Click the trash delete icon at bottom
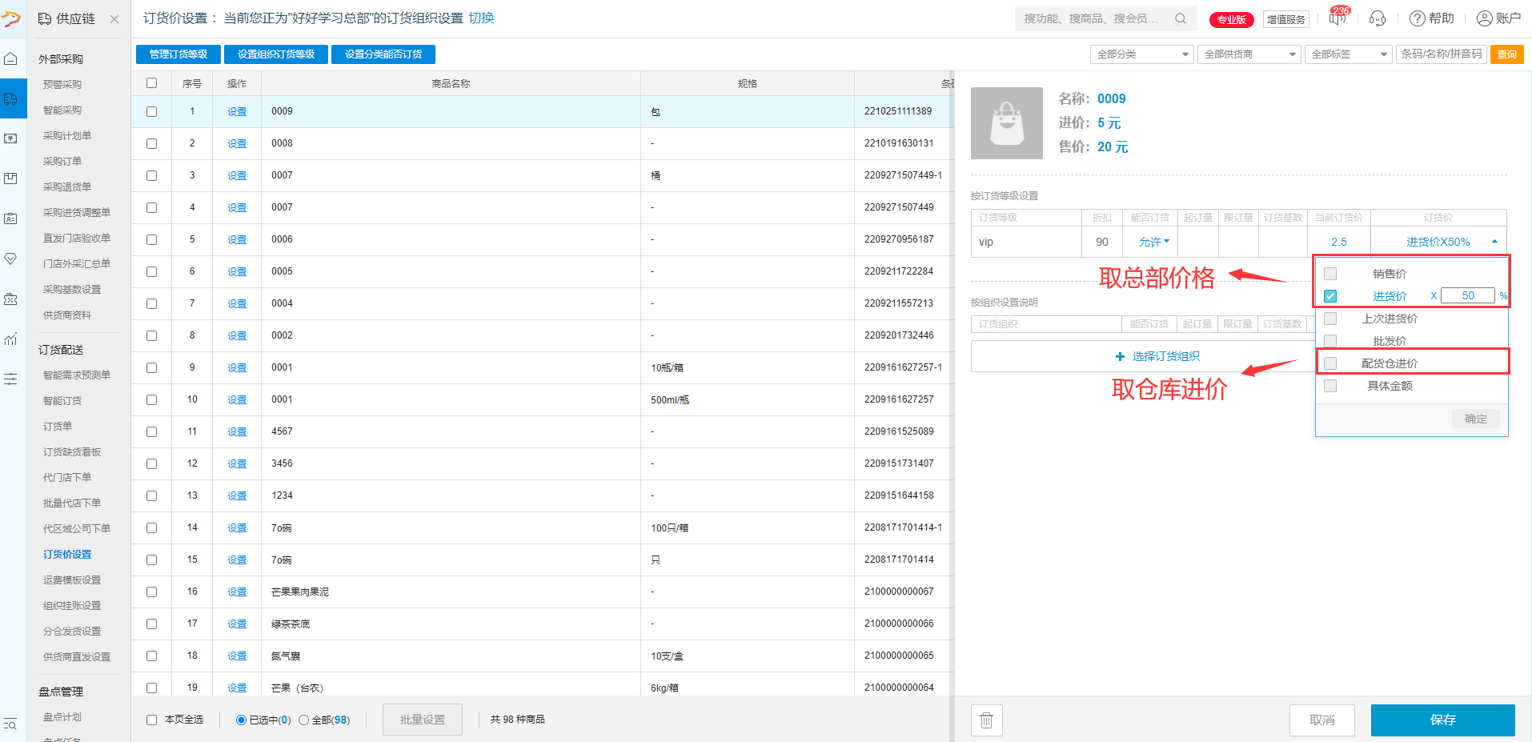The image size is (1532, 742). [986, 720]
